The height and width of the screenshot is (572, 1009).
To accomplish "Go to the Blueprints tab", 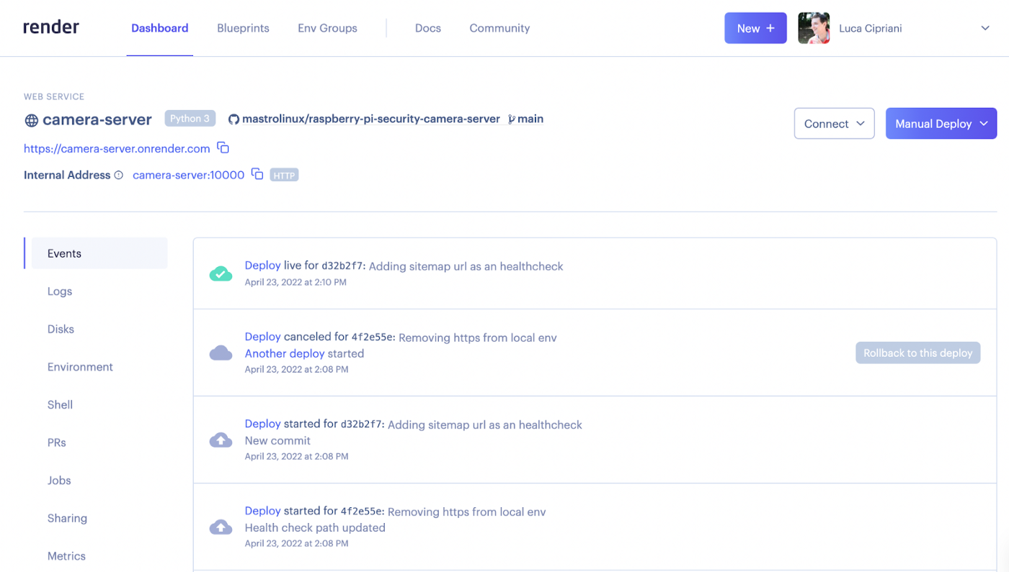I will [243, 28].
